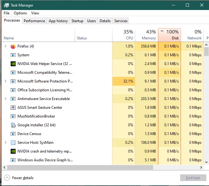Select the Processes tab

[12, 20]
